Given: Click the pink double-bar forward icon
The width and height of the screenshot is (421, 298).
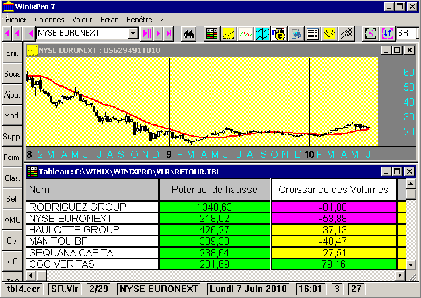Looking at the screenshot, I should [x=147, y=34].
